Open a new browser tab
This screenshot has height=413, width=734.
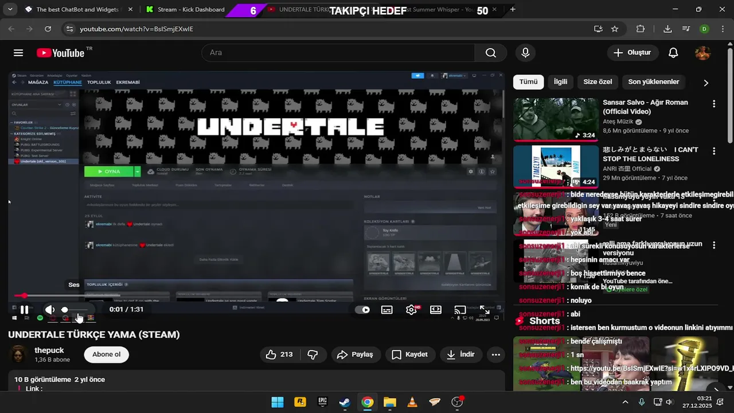coord(513,9)
